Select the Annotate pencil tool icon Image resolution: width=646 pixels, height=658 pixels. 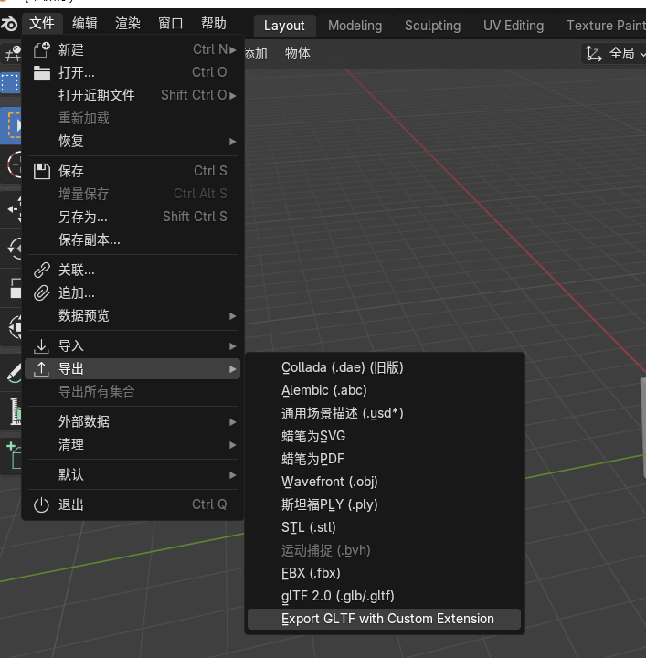tap(14, 373)
